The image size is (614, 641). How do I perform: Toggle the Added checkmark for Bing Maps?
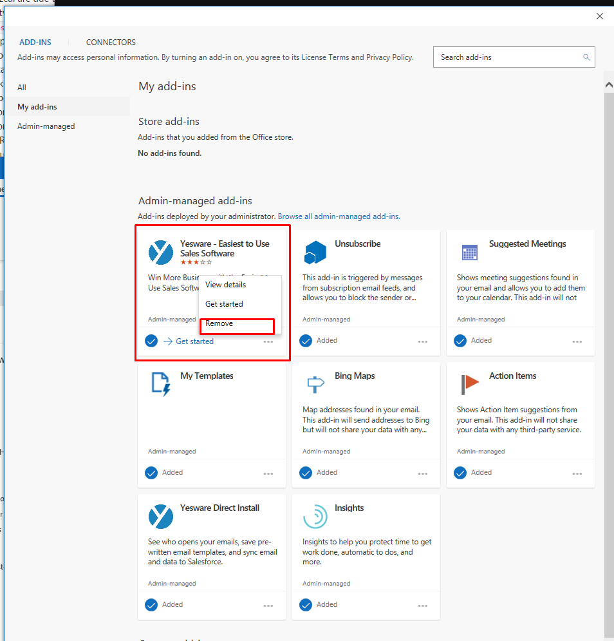306,473
